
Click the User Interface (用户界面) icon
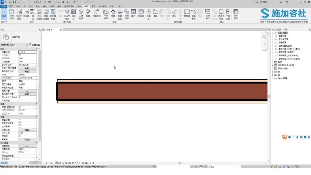click(x=236, y=13)
